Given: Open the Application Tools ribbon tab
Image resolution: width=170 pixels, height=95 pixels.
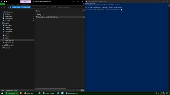Looking at the screenshot, I should pyautogui.click(x=25, y=4).
